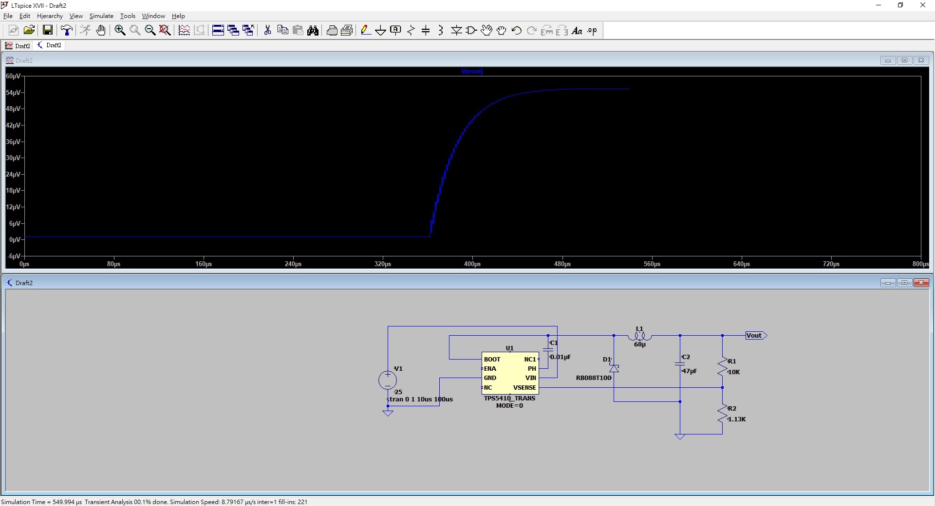Select the Label Net tool

[x=395, y=31]
